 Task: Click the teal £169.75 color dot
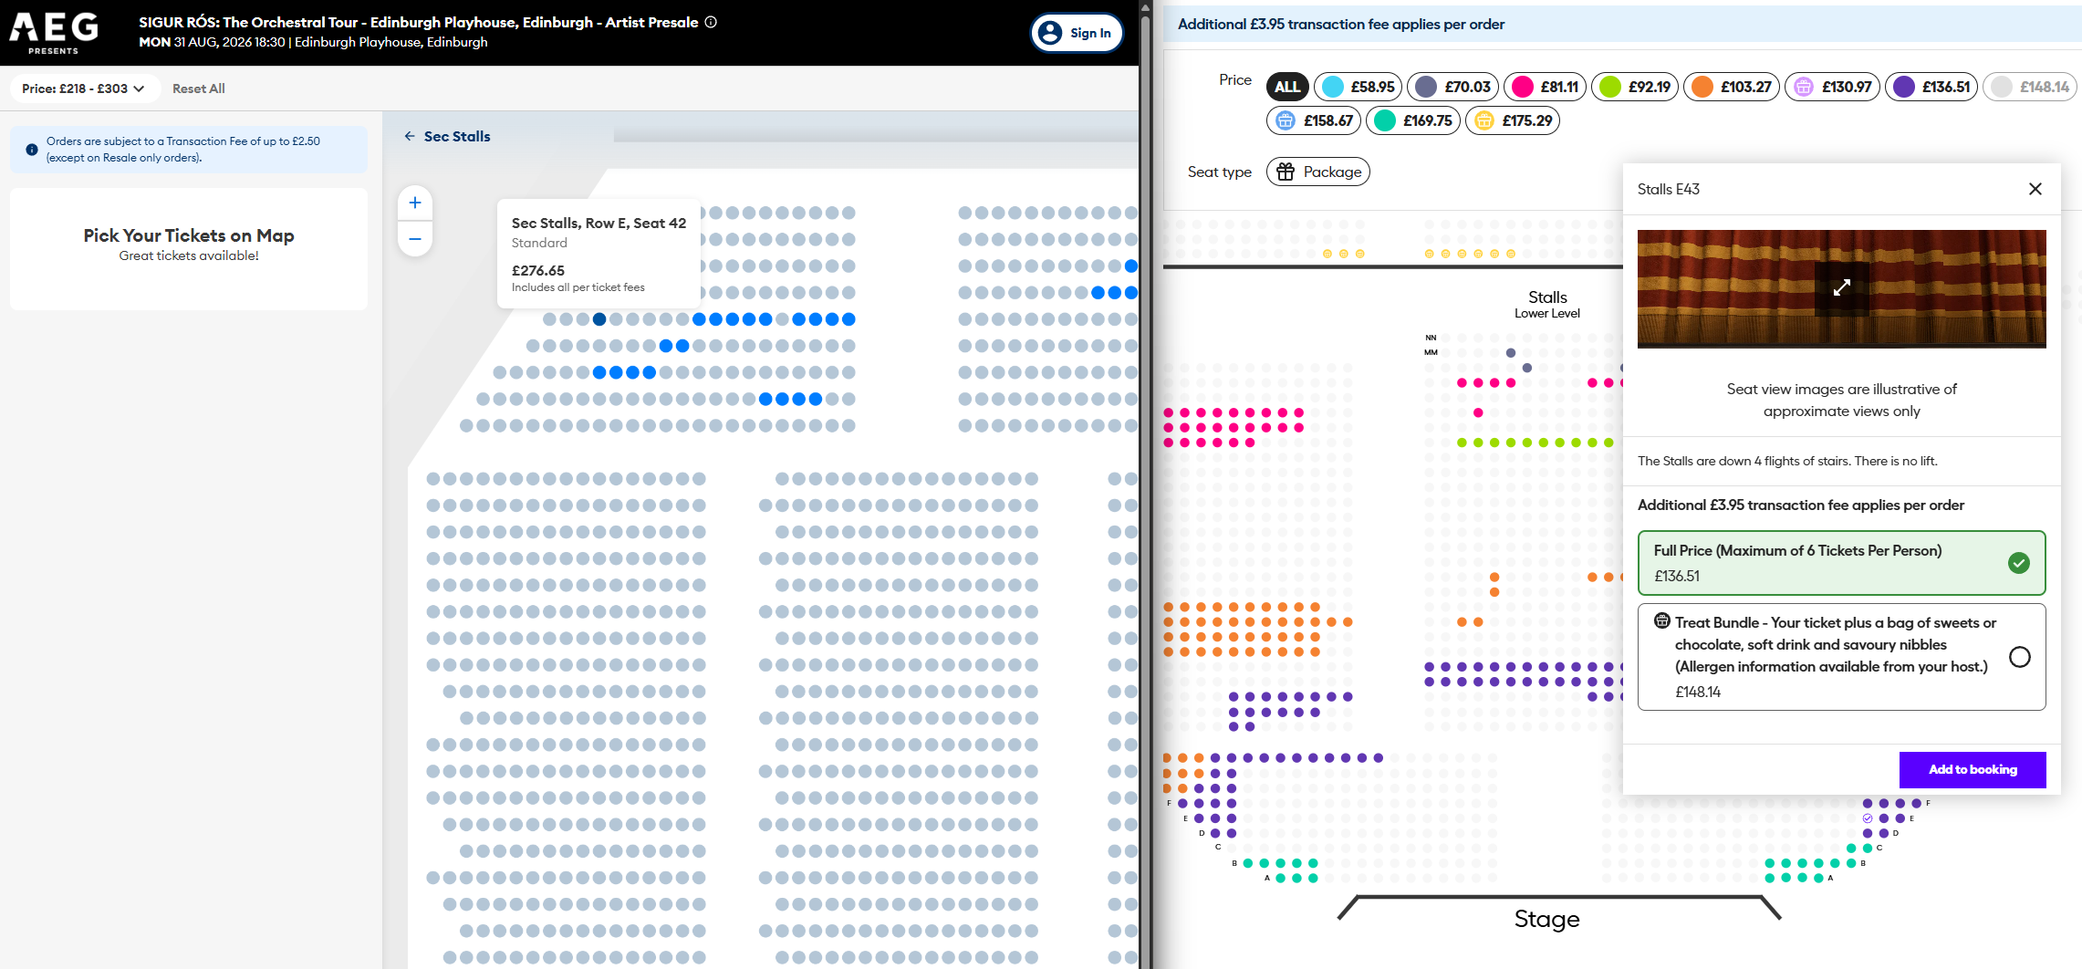pyautogui.click(x=1385, y=120)
